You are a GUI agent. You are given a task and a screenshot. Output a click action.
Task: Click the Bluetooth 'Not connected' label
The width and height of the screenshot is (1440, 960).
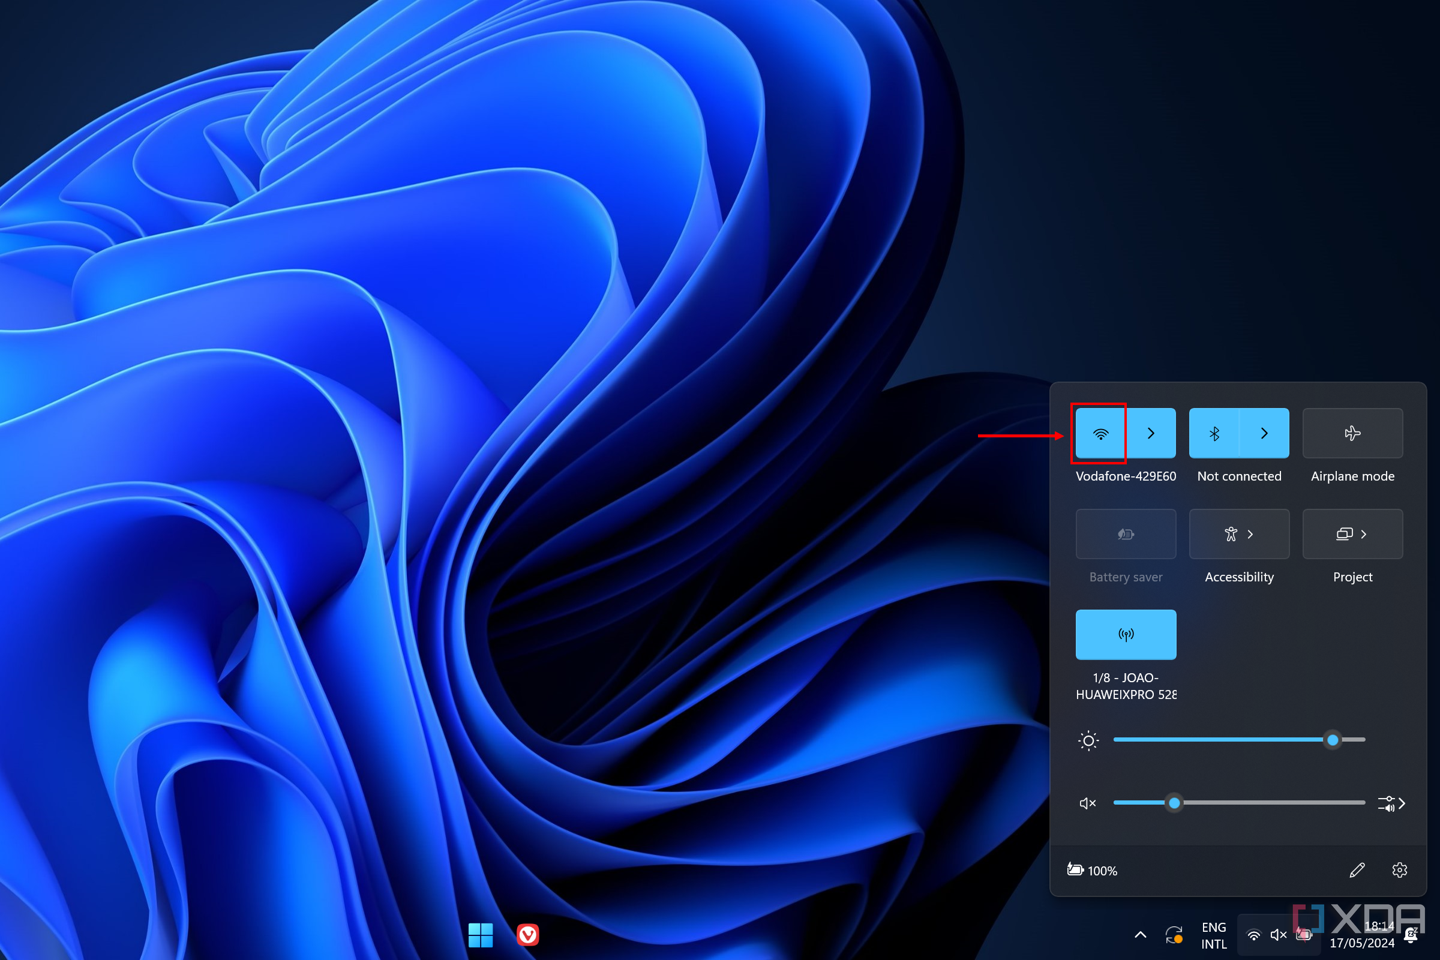click(x=1239, y=476)
